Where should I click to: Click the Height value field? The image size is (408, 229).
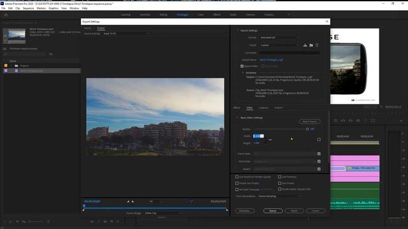[256, 143]
